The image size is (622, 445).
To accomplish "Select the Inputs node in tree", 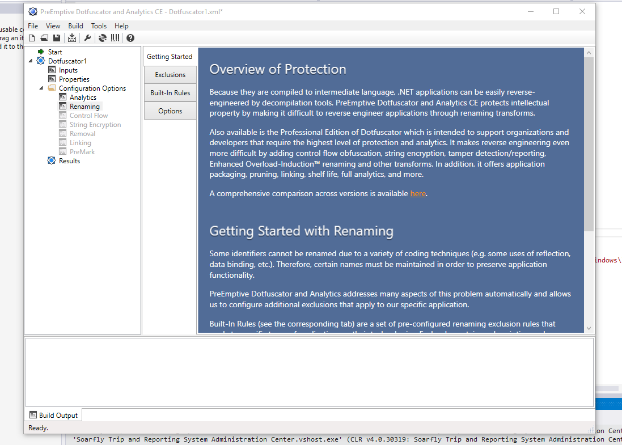I will coord(68,70).
